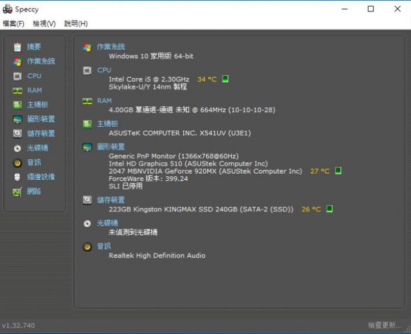Click the CPU temperature status indicator

[x=225, y=79]
